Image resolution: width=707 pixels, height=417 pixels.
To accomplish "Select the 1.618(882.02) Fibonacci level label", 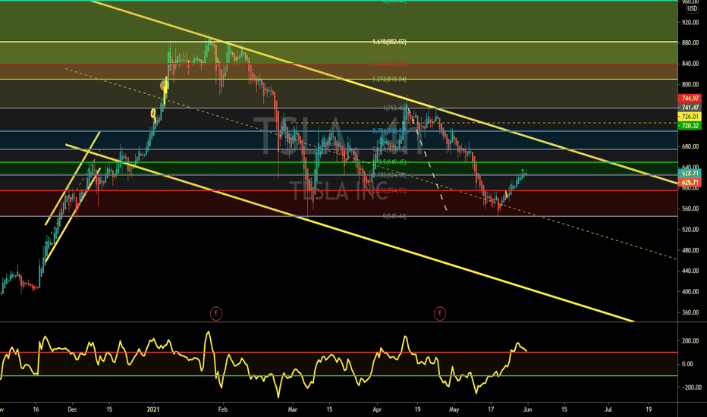I will [389, 42].
